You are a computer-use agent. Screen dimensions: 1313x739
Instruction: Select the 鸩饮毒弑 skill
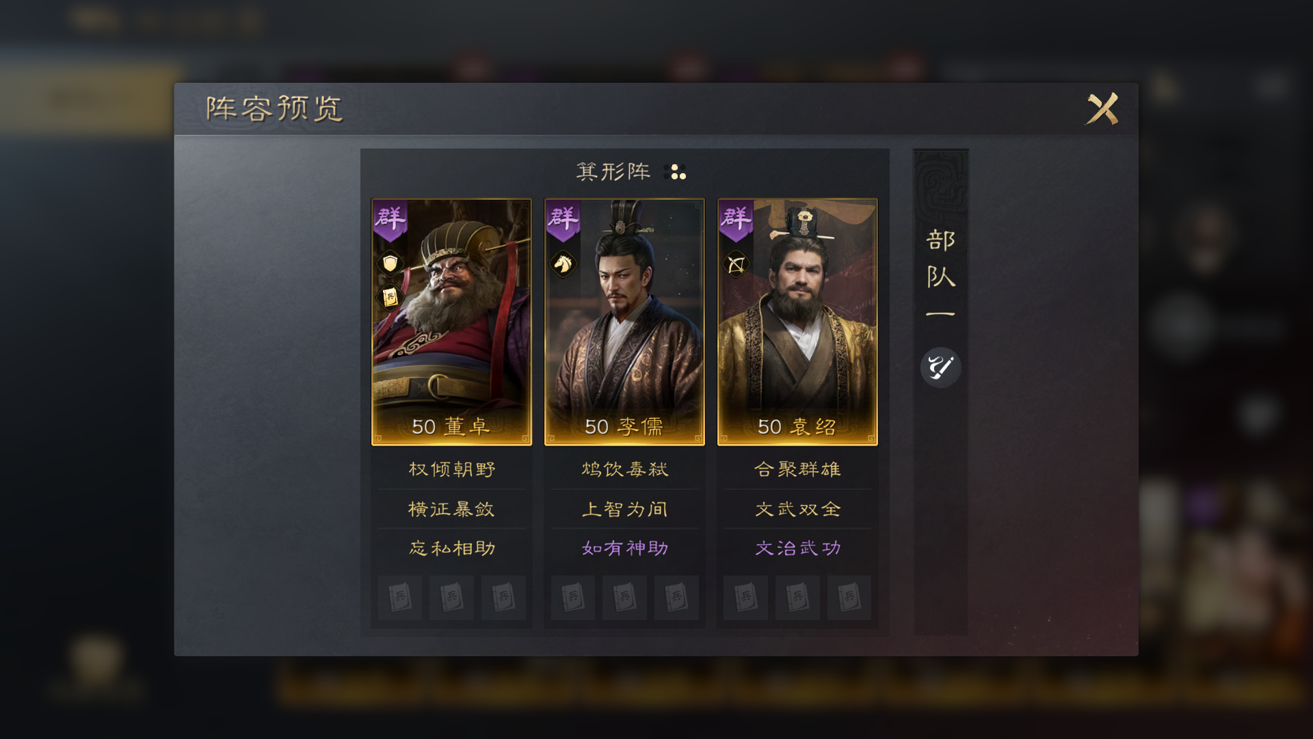(624, 469)
